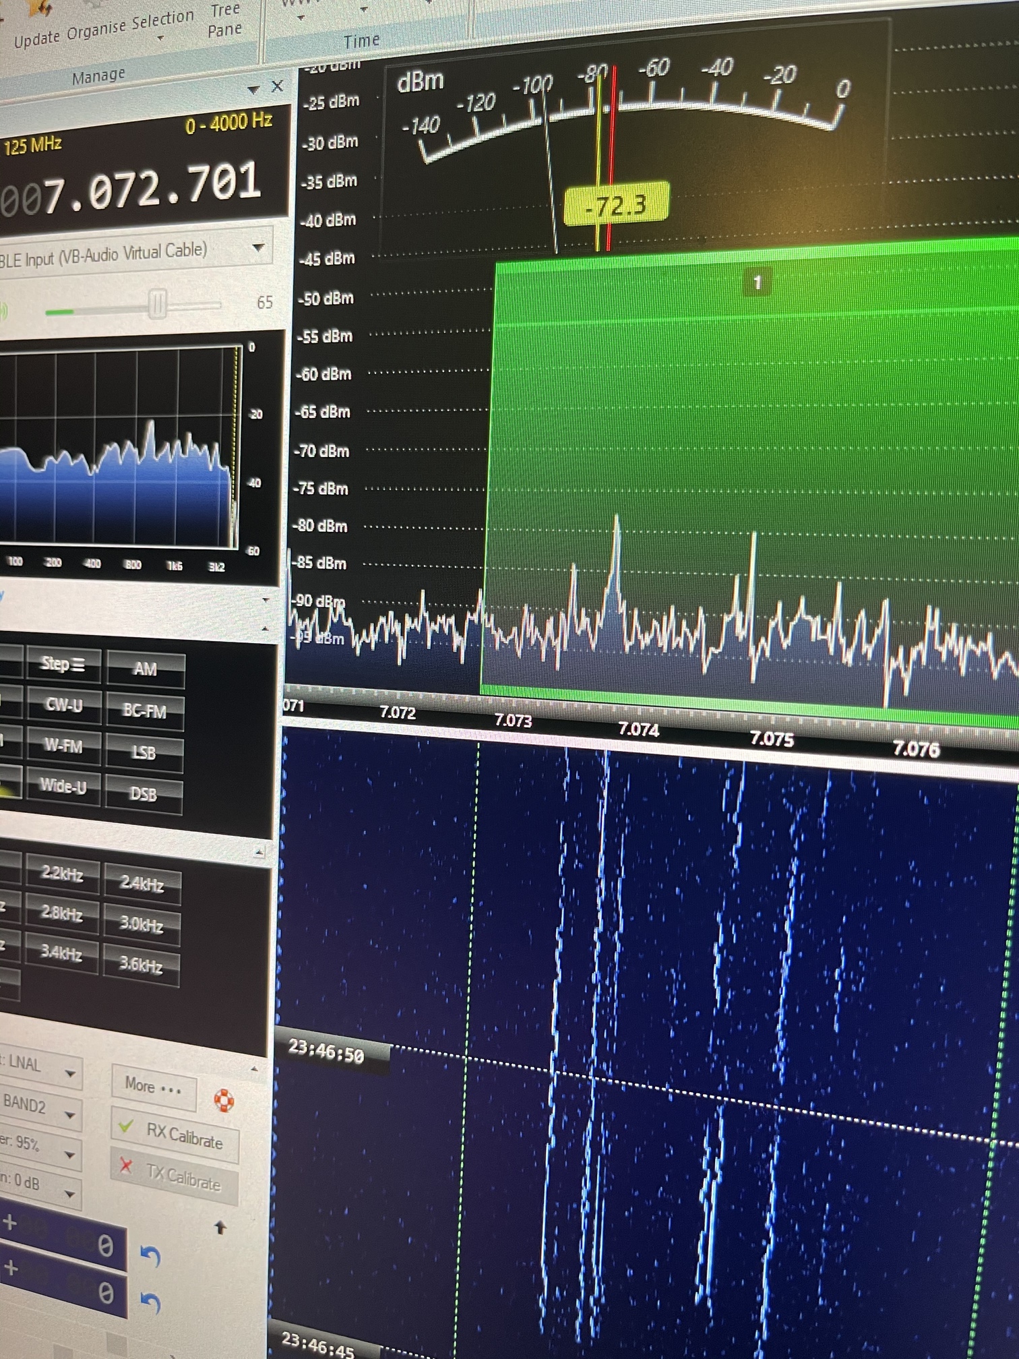This screenshot has width=1019, height=1359.
Task: Click the -80 dBm scale label
Action: [320, 526]
